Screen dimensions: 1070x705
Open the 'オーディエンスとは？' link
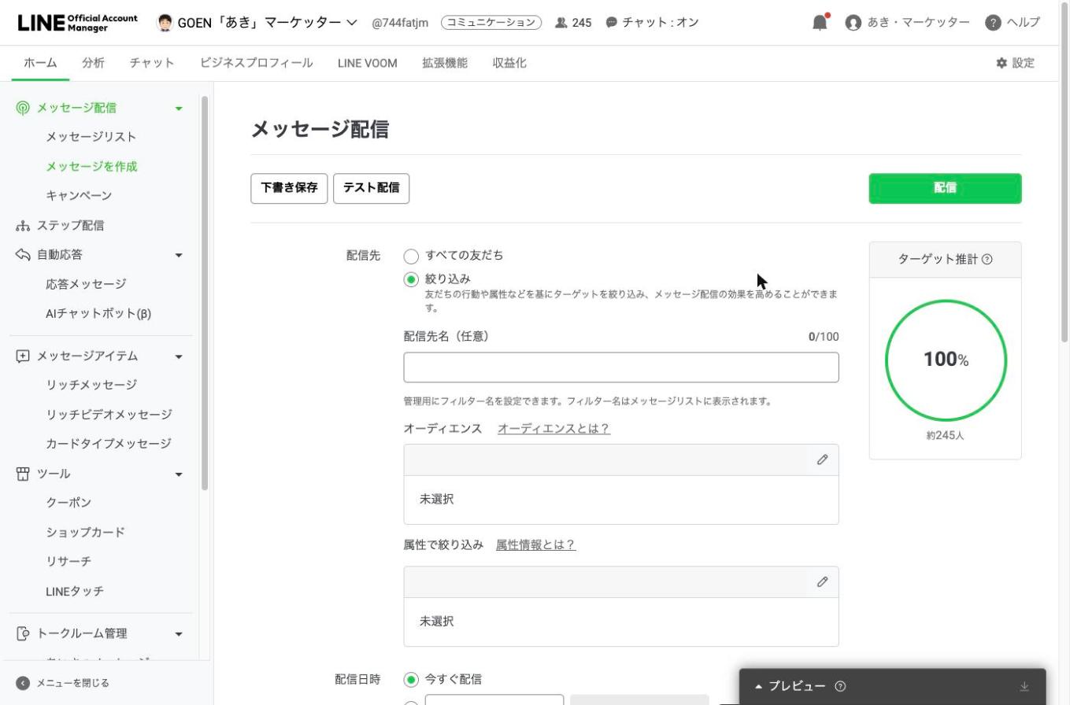click(x=554, y=429)
